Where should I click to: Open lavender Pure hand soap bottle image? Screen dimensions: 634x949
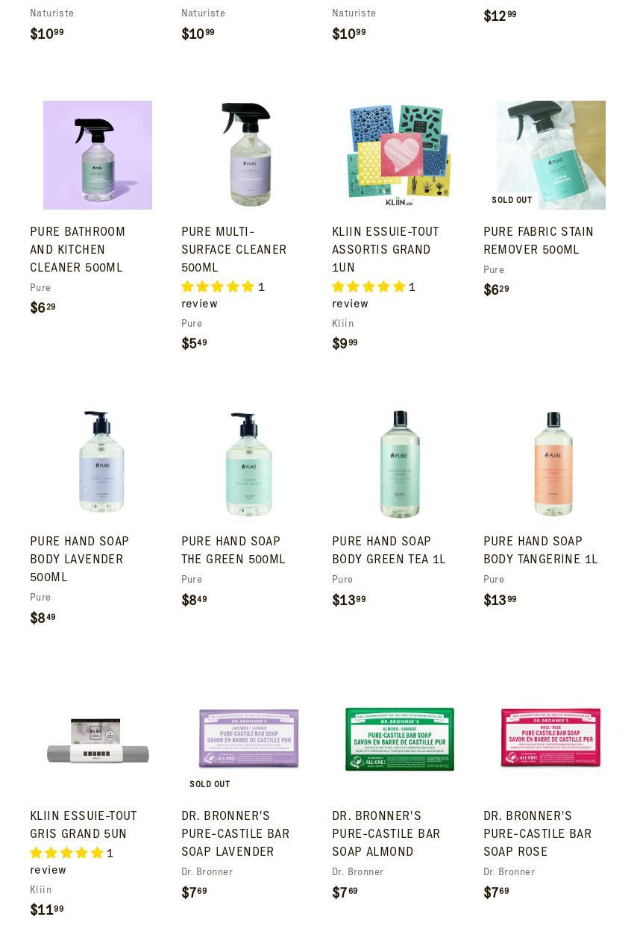click(x=98, y=464)
